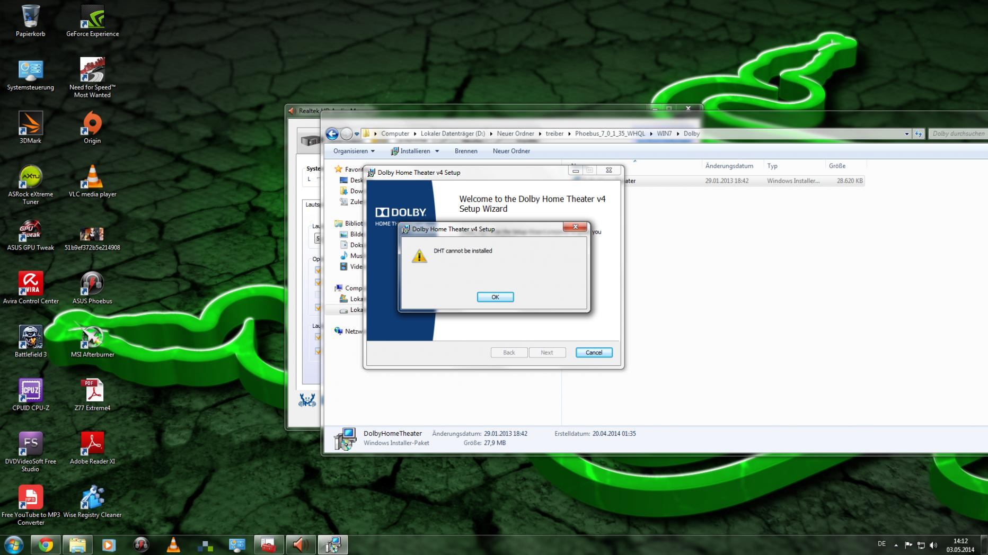Sort files by Änderungsdatum column

click(x=729, y=166)
